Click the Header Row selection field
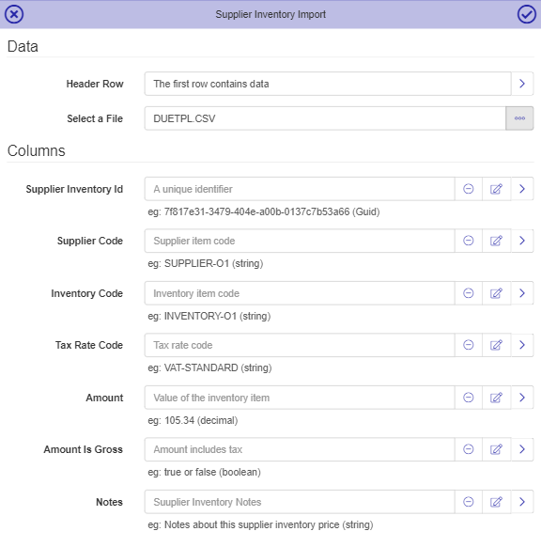 328,84
